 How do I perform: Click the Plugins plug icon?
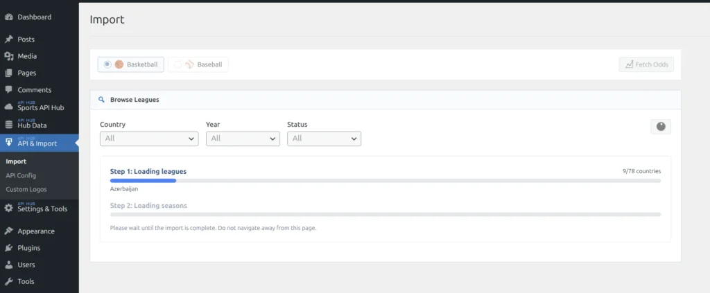pyautogui.click(x=8, y=248)
